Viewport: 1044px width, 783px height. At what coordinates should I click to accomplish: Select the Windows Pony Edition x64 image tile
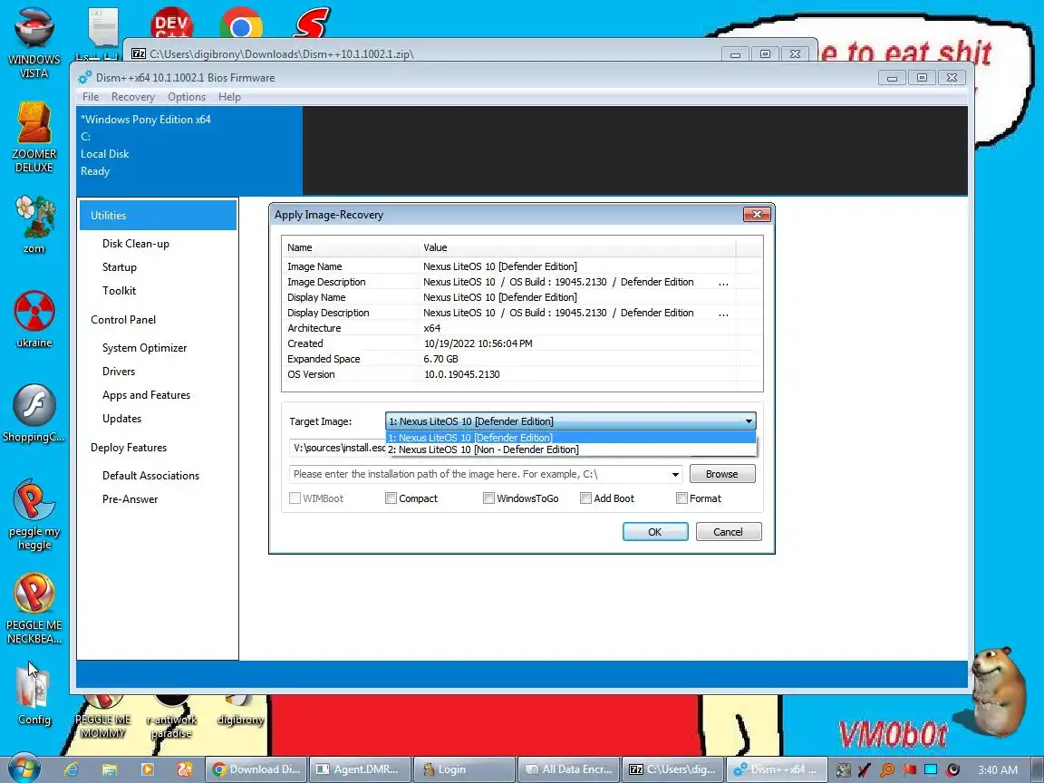tap(189, 151)
